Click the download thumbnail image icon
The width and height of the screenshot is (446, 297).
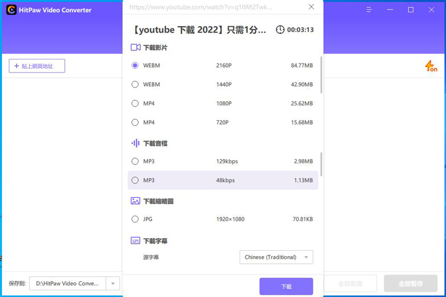click(x=136, y=201)
